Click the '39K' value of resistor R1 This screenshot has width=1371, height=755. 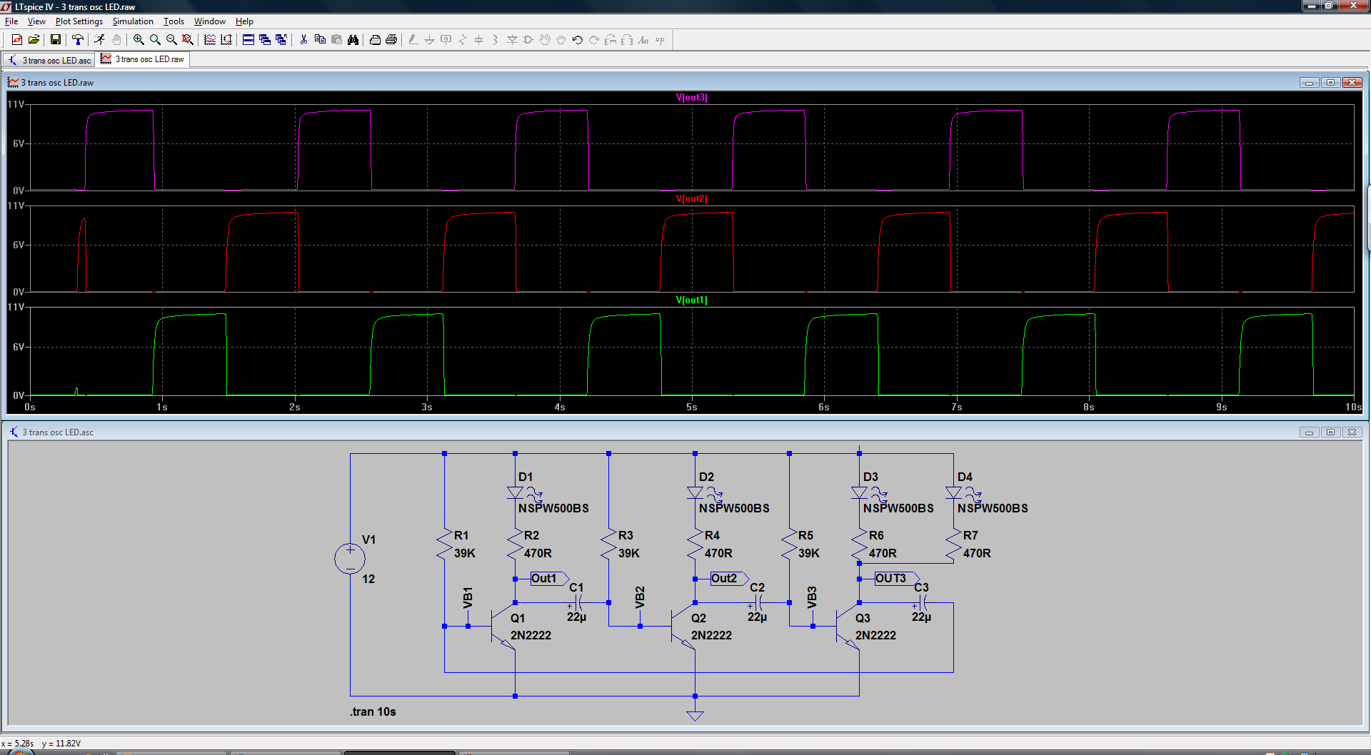[465, 553]
